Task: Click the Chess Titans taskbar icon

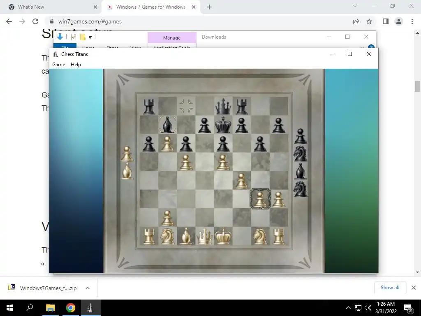Action: click(90, 308)
